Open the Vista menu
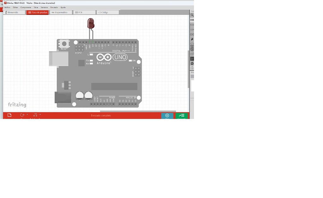 pyautogui.click(x=36, y=8)
